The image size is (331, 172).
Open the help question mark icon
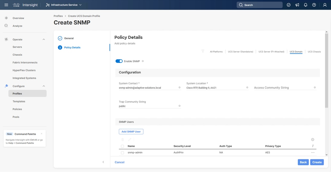314,5
